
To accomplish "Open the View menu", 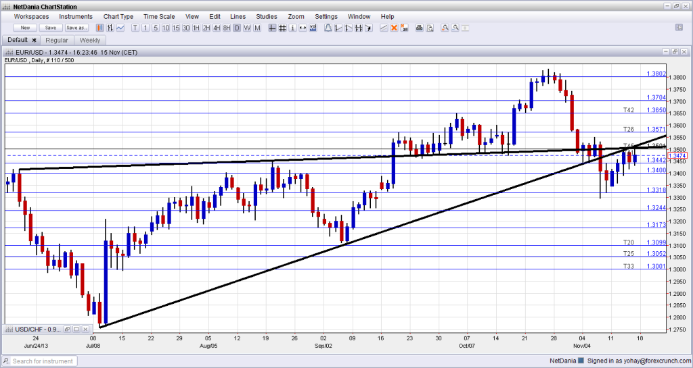I will coord(192,16).
